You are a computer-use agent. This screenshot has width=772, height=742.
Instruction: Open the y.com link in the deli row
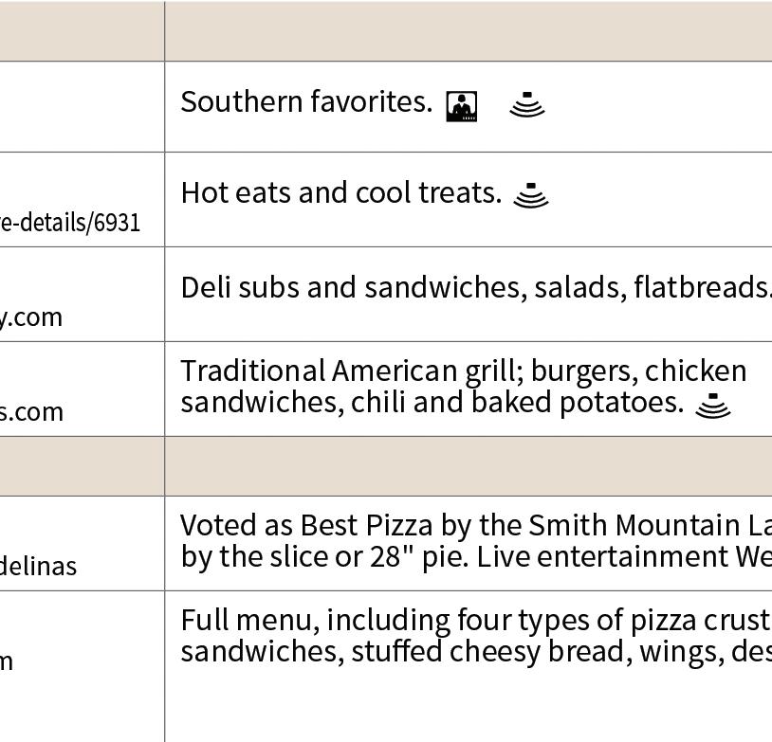(31, 317)
